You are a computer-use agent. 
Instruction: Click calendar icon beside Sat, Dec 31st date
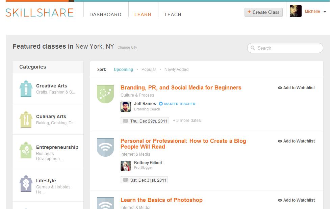(125, 180)
